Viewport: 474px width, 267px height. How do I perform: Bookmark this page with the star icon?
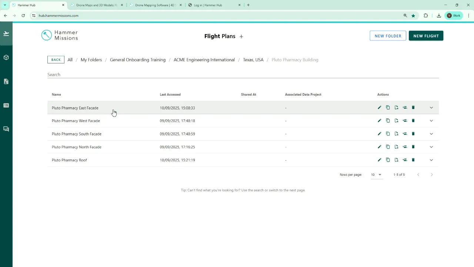(413, 16)
